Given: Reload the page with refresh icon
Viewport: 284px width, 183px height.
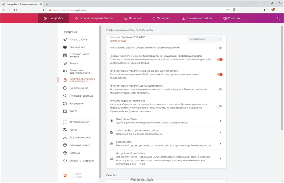Looking at the screenshot, I should [15, 10].
